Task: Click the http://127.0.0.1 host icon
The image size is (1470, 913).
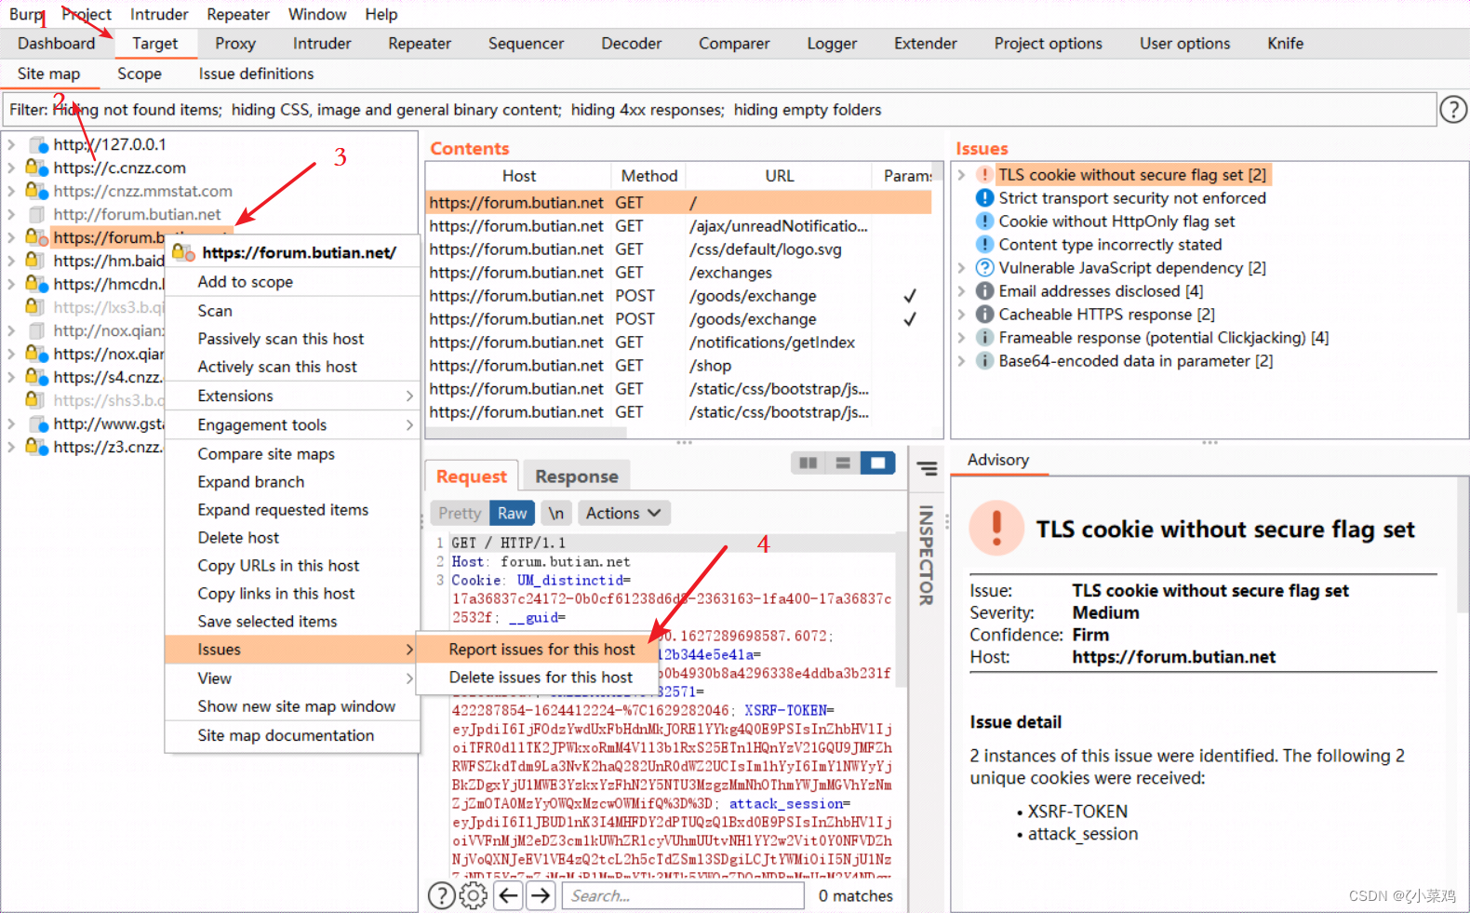Action: coord(38,144)
